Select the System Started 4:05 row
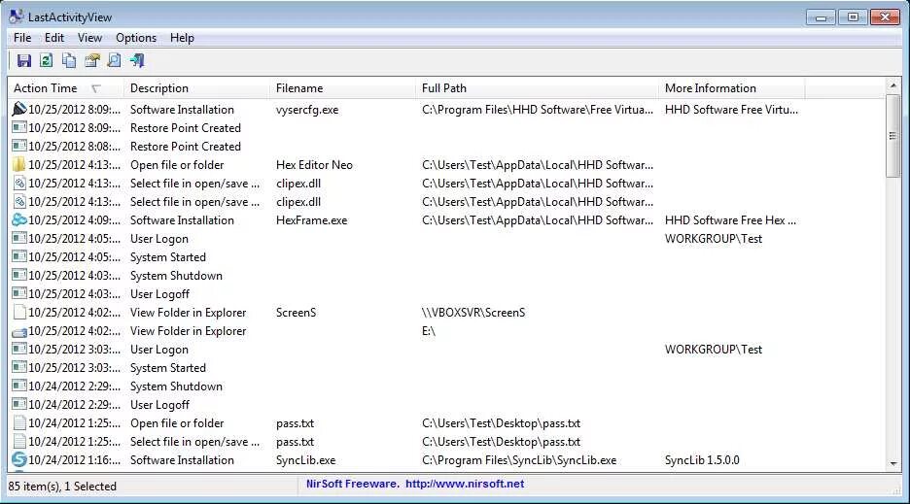Screen dimensions: 910x504 point(447,257)
